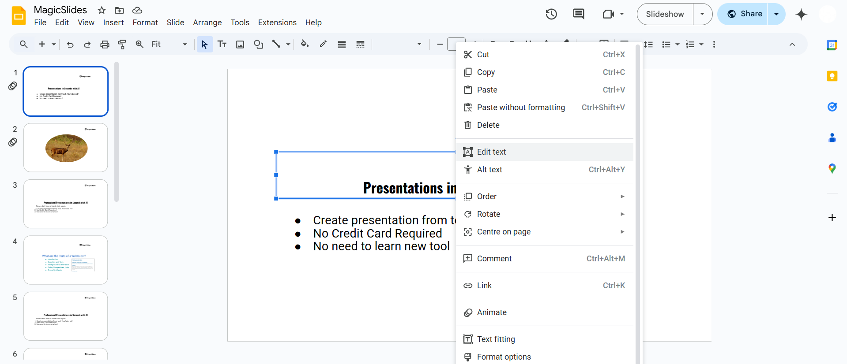Select the paint format roller icon

coord(122,44)
